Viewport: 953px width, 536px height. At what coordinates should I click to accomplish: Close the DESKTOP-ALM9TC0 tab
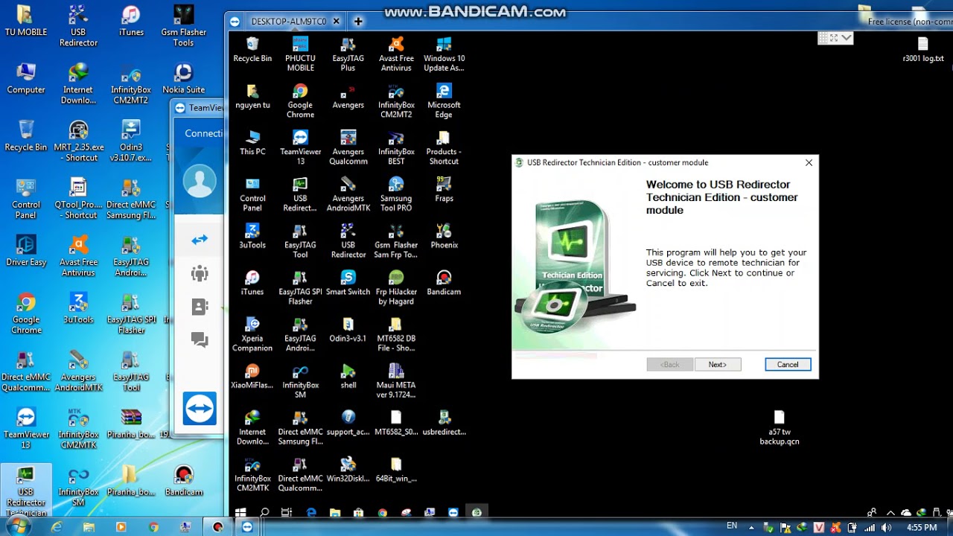point(337,22)
